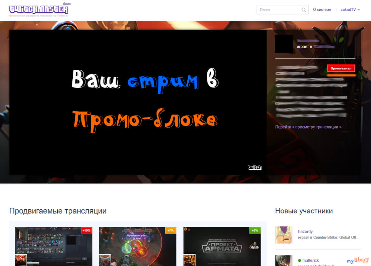Open the "О системе" menu item
The width and height of the screenshot is (371, 266).
pyautogui.click(x=322, y=10)
